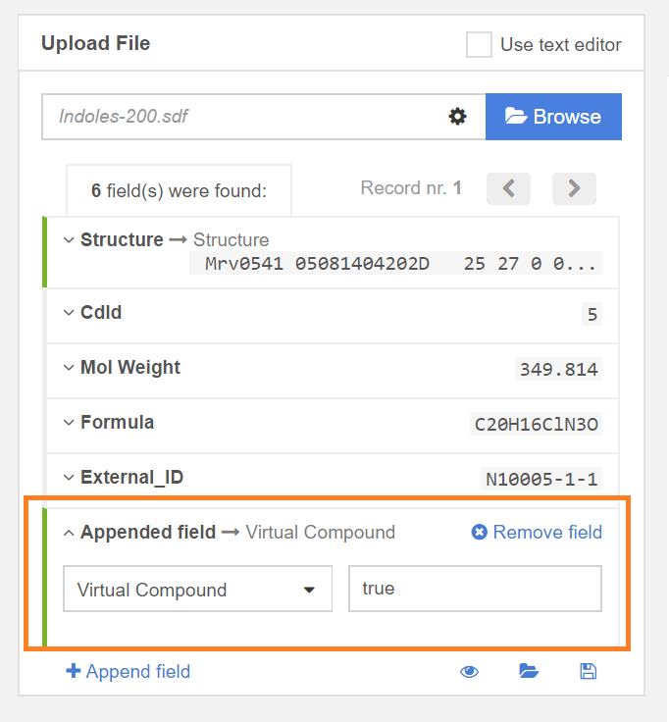
Task: Click the file name input Indoles-200.sdf
Action: (240, 117)
